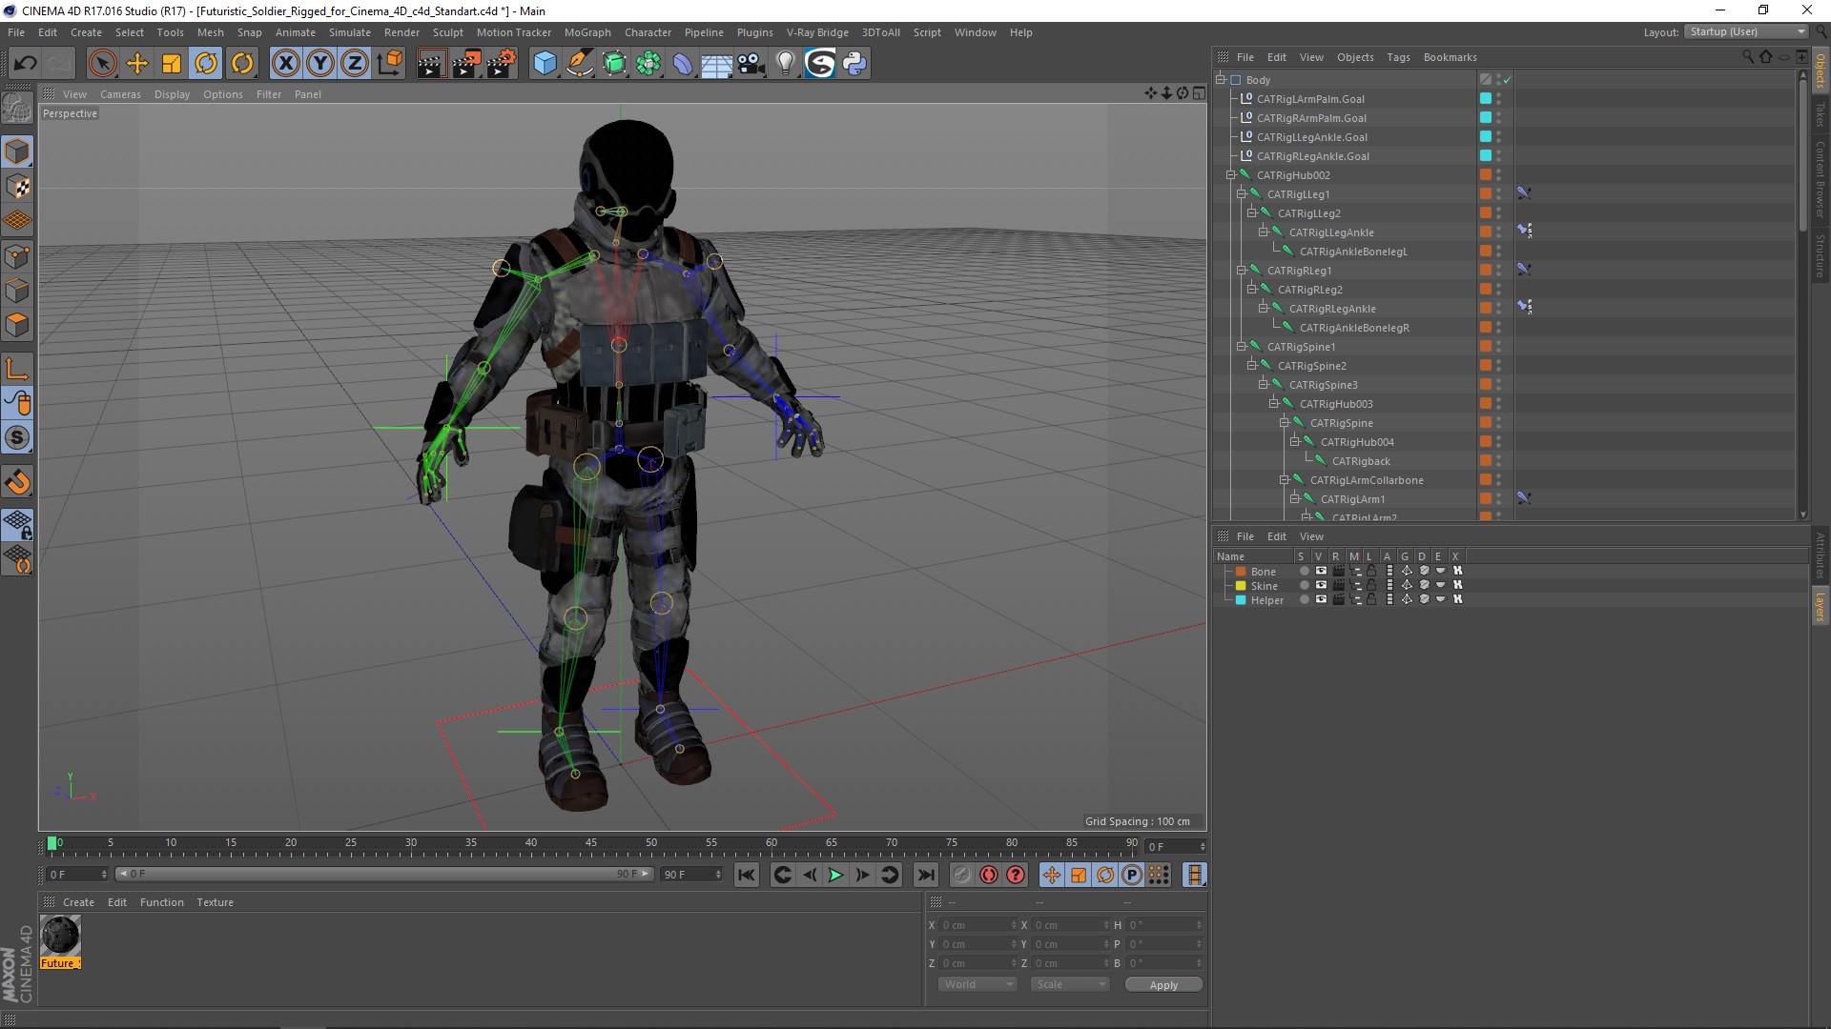The width and height of the screenshot is (1831, 1029).
Task: Open the Simulate menu
Action: point(350,32)
